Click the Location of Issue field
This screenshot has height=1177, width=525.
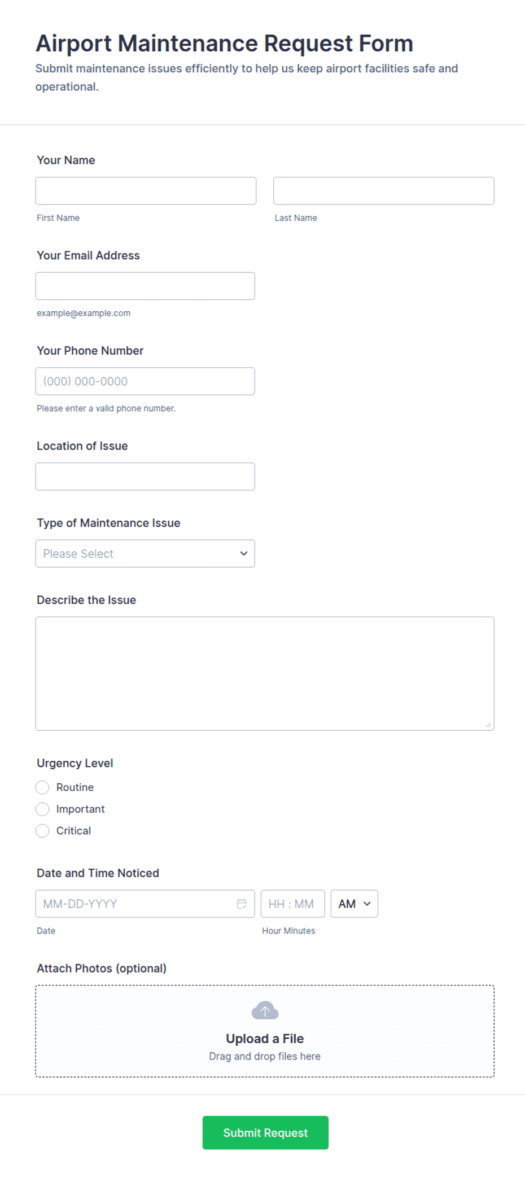[x=145, y=477]
